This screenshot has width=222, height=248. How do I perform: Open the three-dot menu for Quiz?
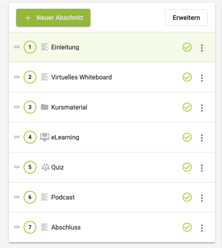(x=202, y=168)
